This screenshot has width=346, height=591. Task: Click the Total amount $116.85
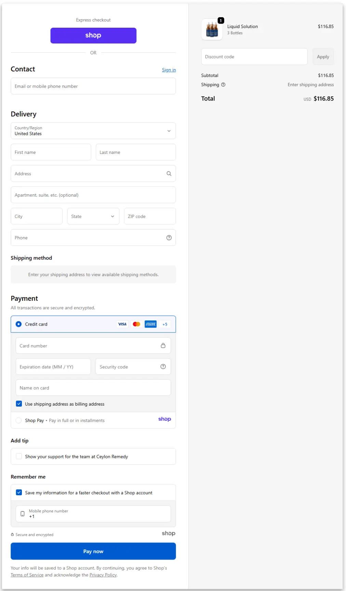point(324,98)
